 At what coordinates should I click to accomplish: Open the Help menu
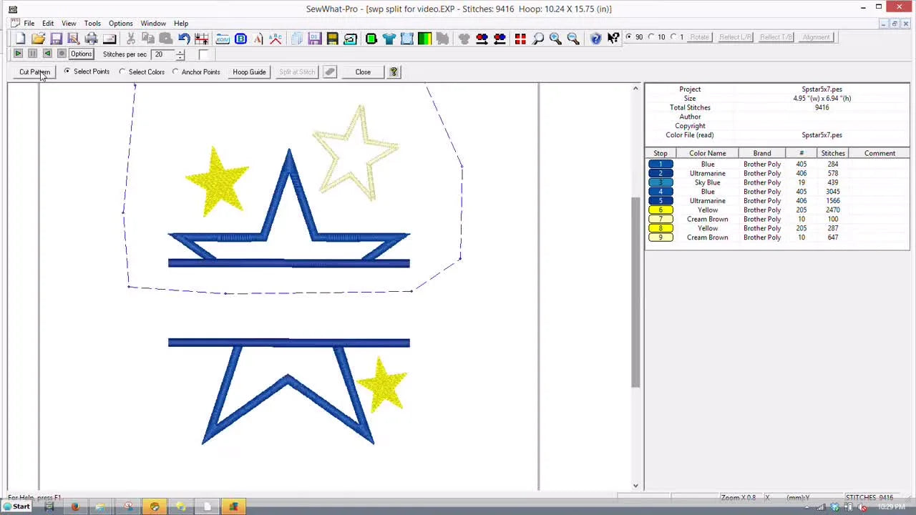coord(181,23)
